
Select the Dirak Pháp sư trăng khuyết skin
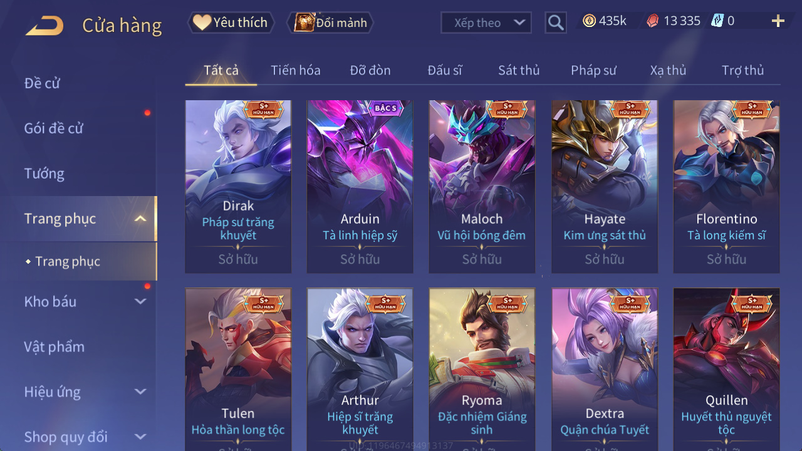coord(238,187)
